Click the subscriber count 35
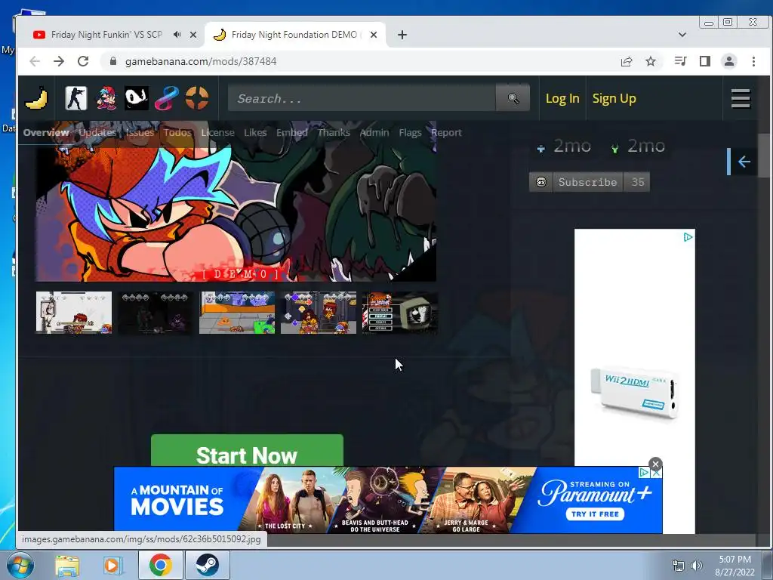 (x=637, y=182)
